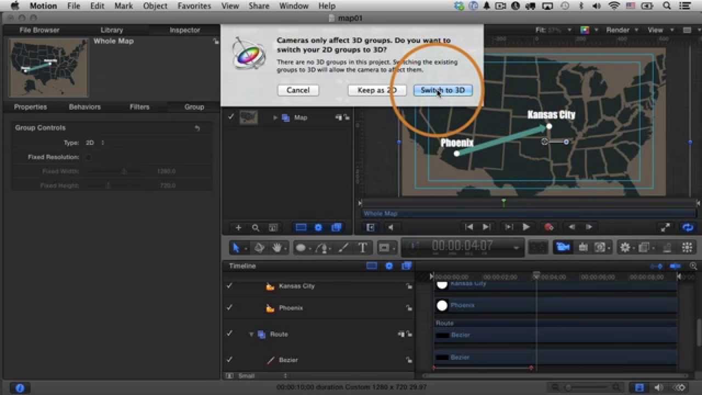This screenshot has width=702, height=395.
Task: Click the Replicate toolbar icon
Action: click(687, 247)
